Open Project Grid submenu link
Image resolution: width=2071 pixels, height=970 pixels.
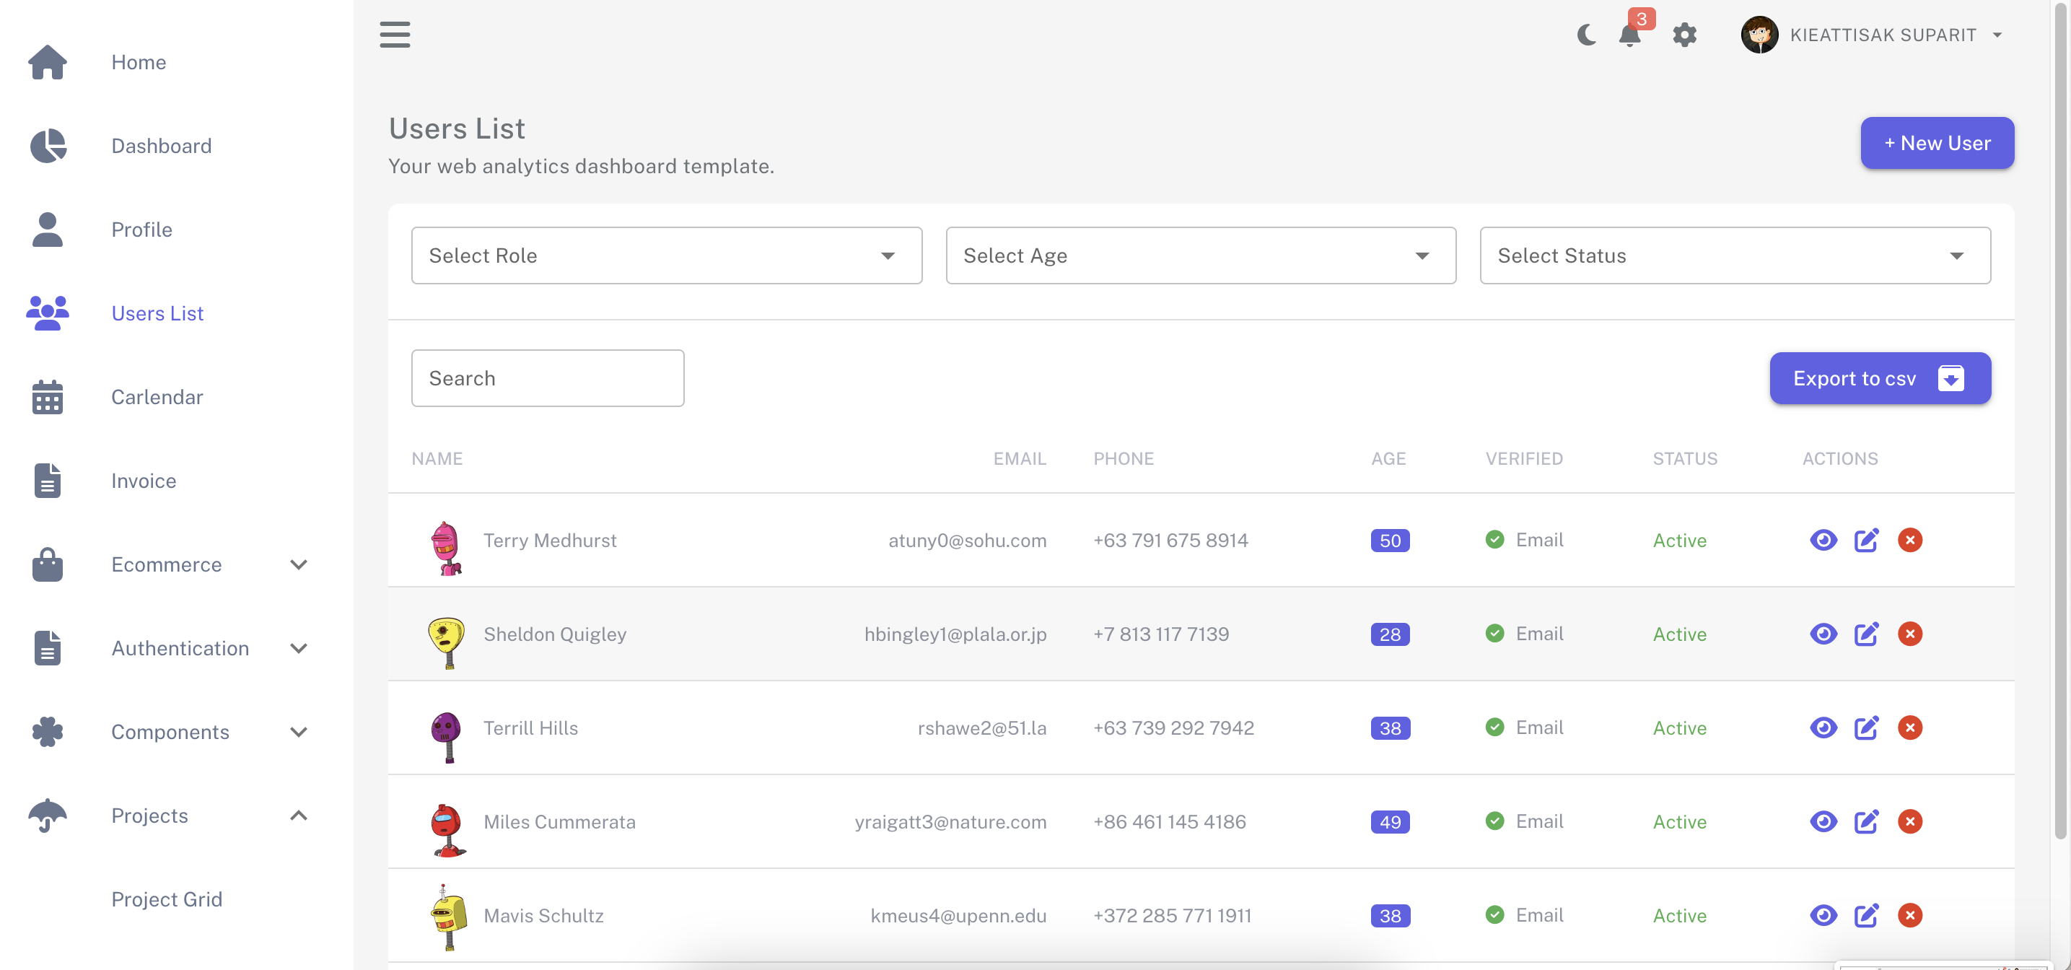pyautogui.click(x=167, y=899)
